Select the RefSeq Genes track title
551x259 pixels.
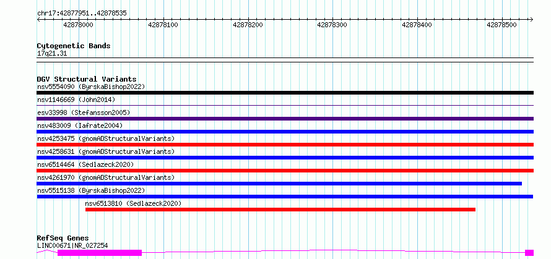[x=63, y=239]
